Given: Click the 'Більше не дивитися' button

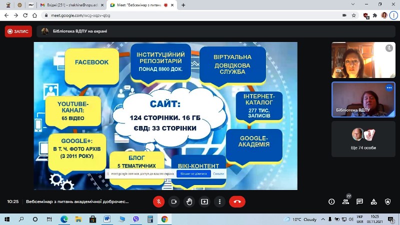Looking at the screenshot, I should coord(193,173).
